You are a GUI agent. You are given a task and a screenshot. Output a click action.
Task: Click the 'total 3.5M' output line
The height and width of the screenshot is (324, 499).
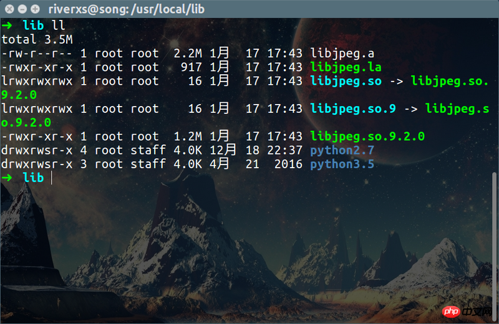(37, 39)
